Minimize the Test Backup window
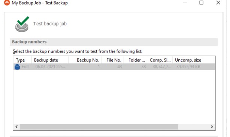 tap(185, 3)
